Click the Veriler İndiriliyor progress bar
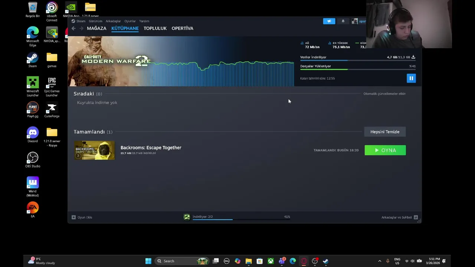 pos(358,60)
